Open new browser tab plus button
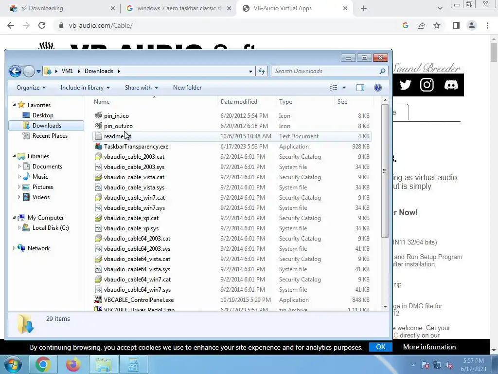 [x=364, y=9]
